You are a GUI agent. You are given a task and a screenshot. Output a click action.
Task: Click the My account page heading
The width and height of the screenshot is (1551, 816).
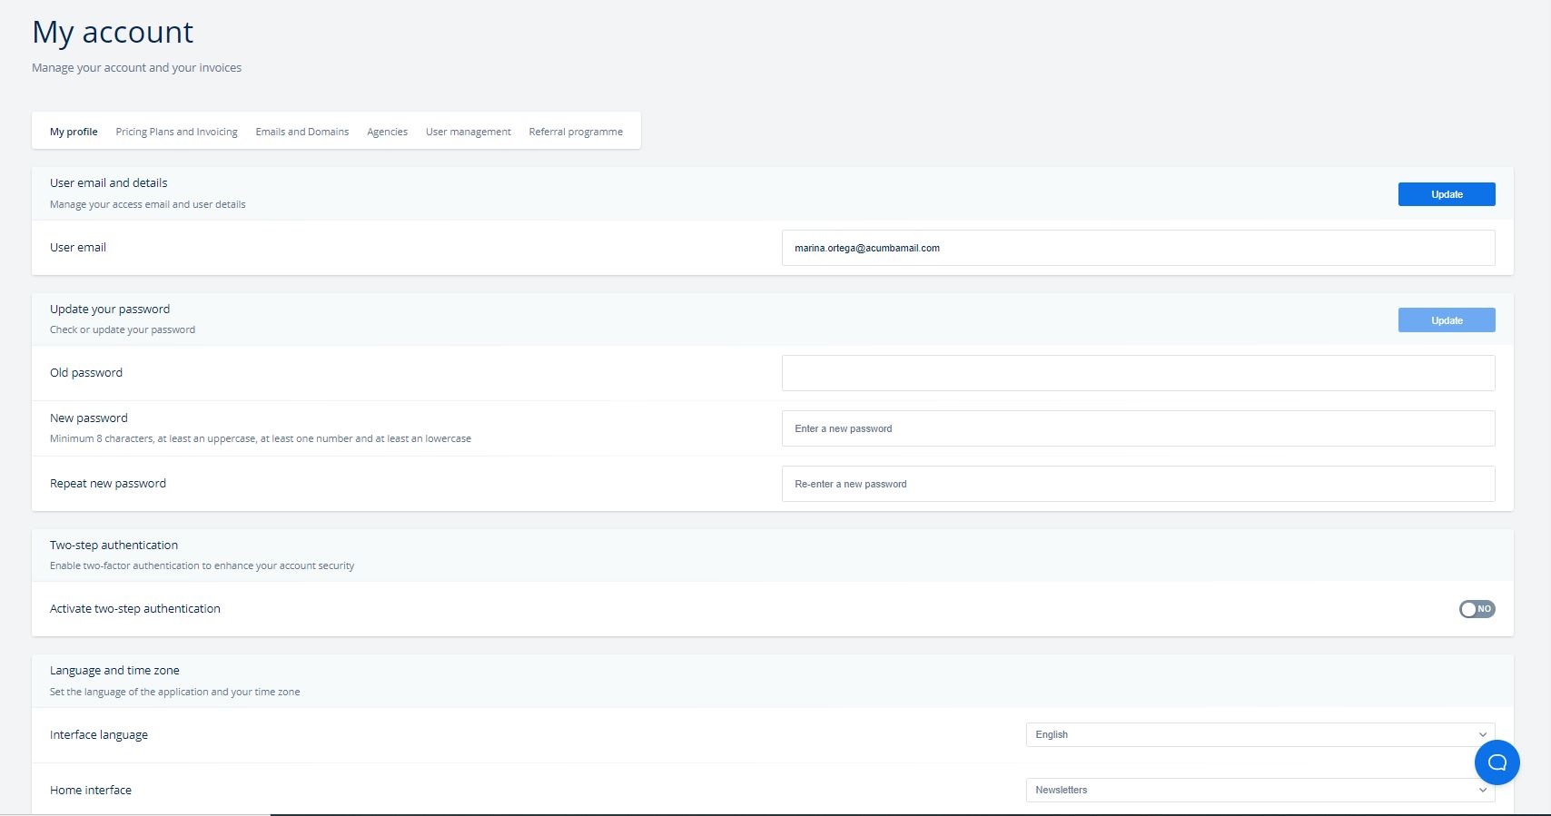point(113,33)
